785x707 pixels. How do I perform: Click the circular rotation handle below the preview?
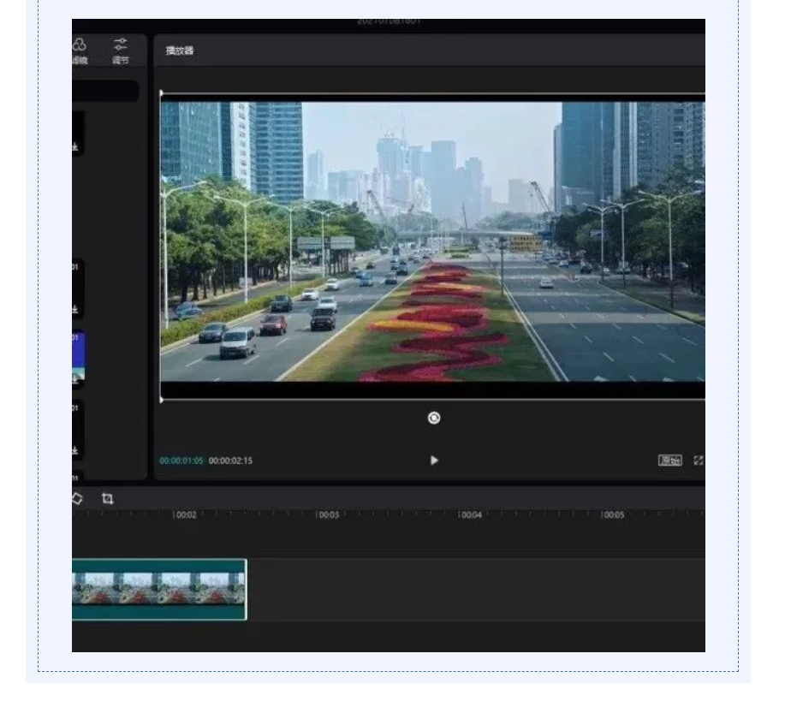point(434,418)
